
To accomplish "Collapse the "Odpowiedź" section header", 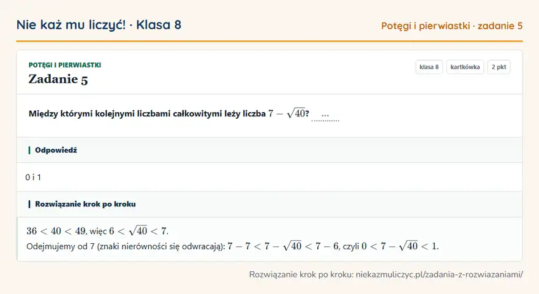I will click(x=269, y=150).
